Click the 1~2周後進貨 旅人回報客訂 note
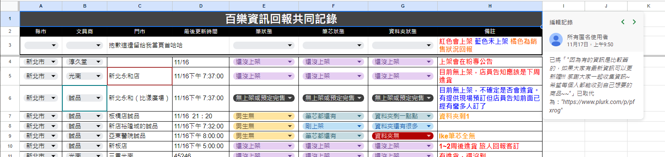Screen dimensions: 665x157 [x=479, y=146]
